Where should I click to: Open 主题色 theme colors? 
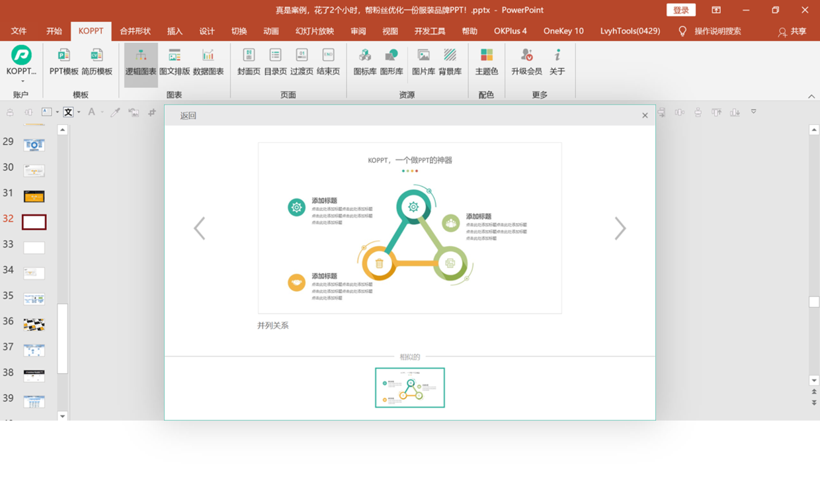click(x=486, y=62)
